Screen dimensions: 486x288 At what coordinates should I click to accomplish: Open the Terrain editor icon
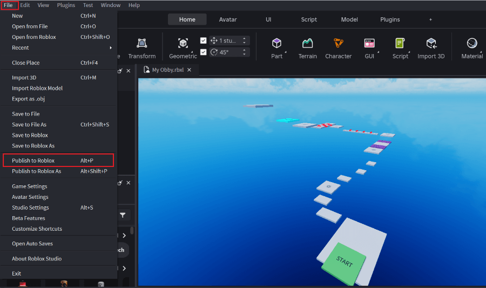[x=307, y=43]
